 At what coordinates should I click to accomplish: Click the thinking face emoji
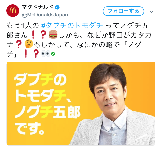click(x=29, y=44)
